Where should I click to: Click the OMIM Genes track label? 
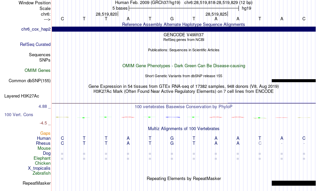[x=38, y=71]
